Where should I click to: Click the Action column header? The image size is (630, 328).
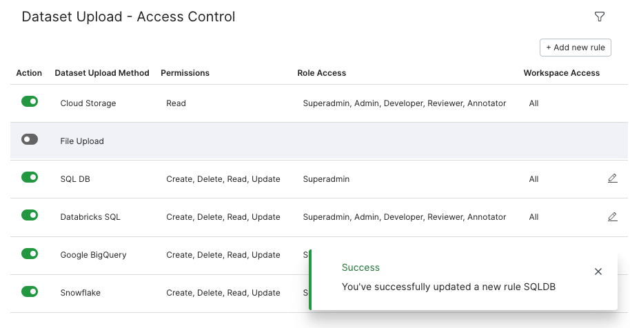pyautogui.click(x=29, y=73)
